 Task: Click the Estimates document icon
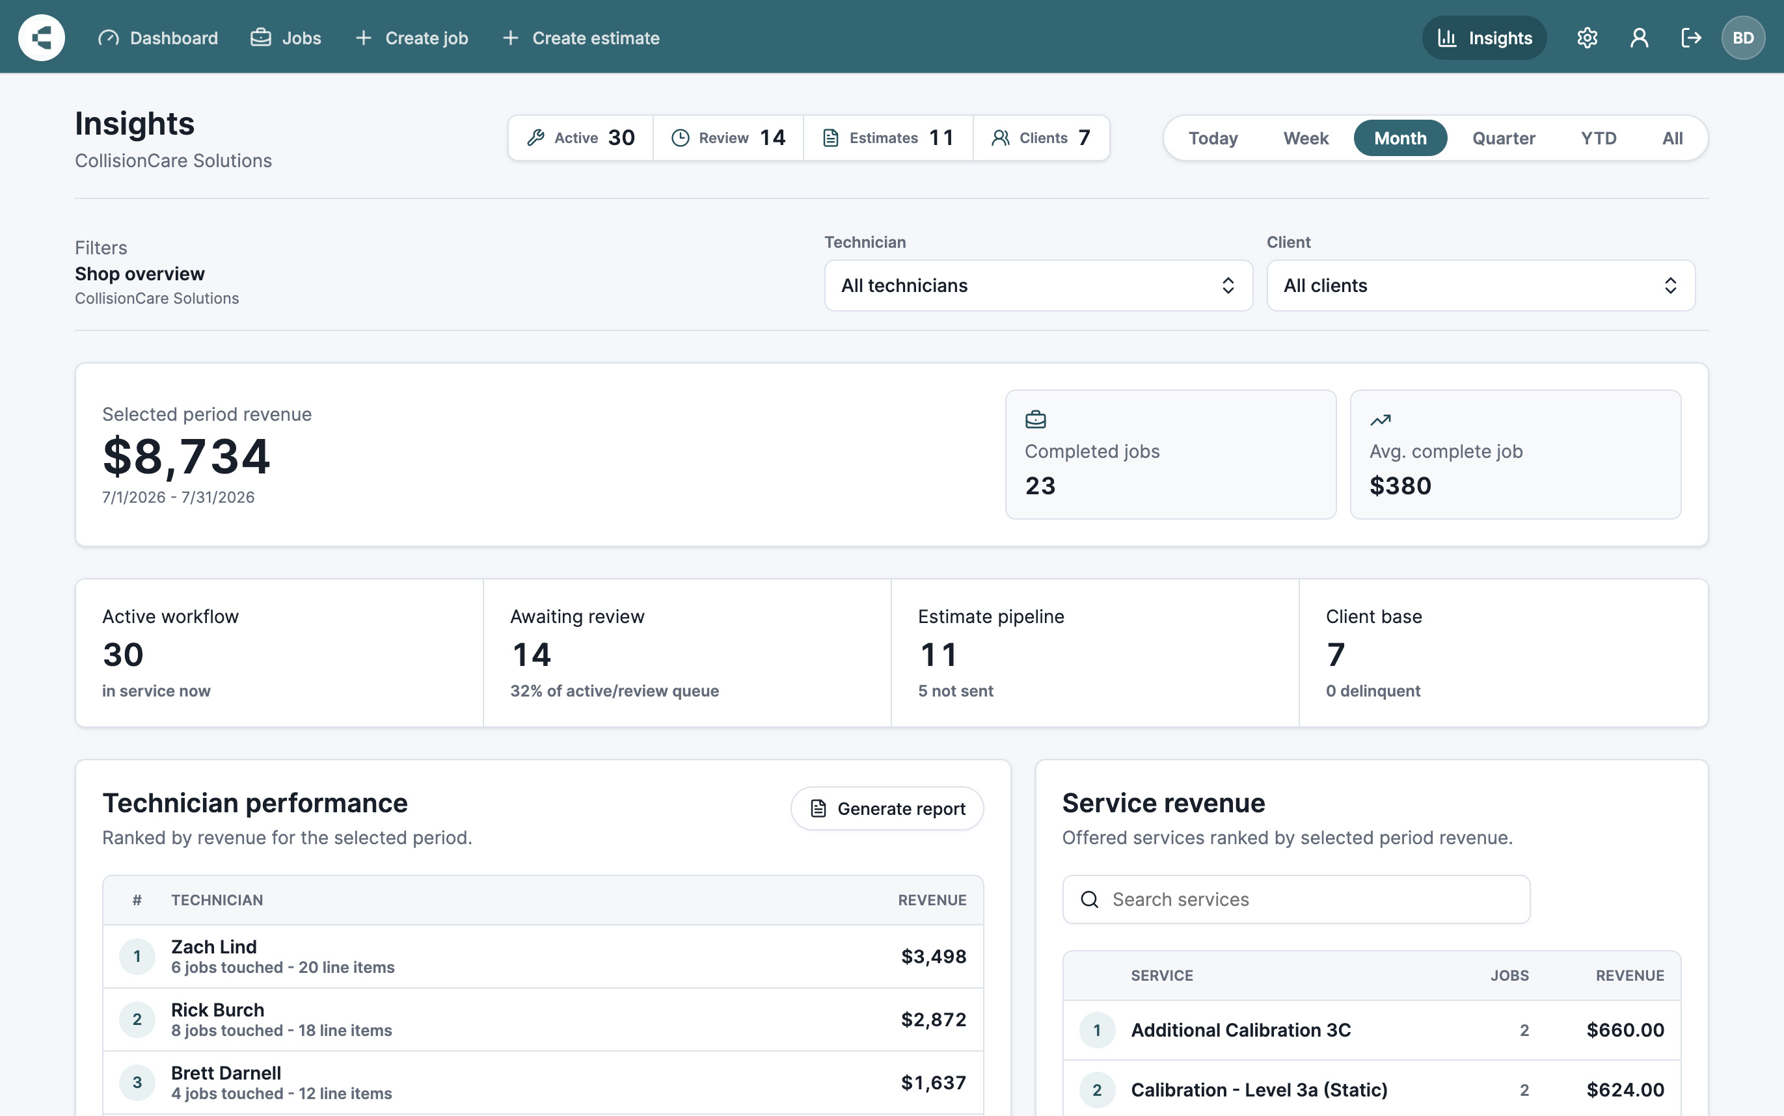tap(831, 138)
